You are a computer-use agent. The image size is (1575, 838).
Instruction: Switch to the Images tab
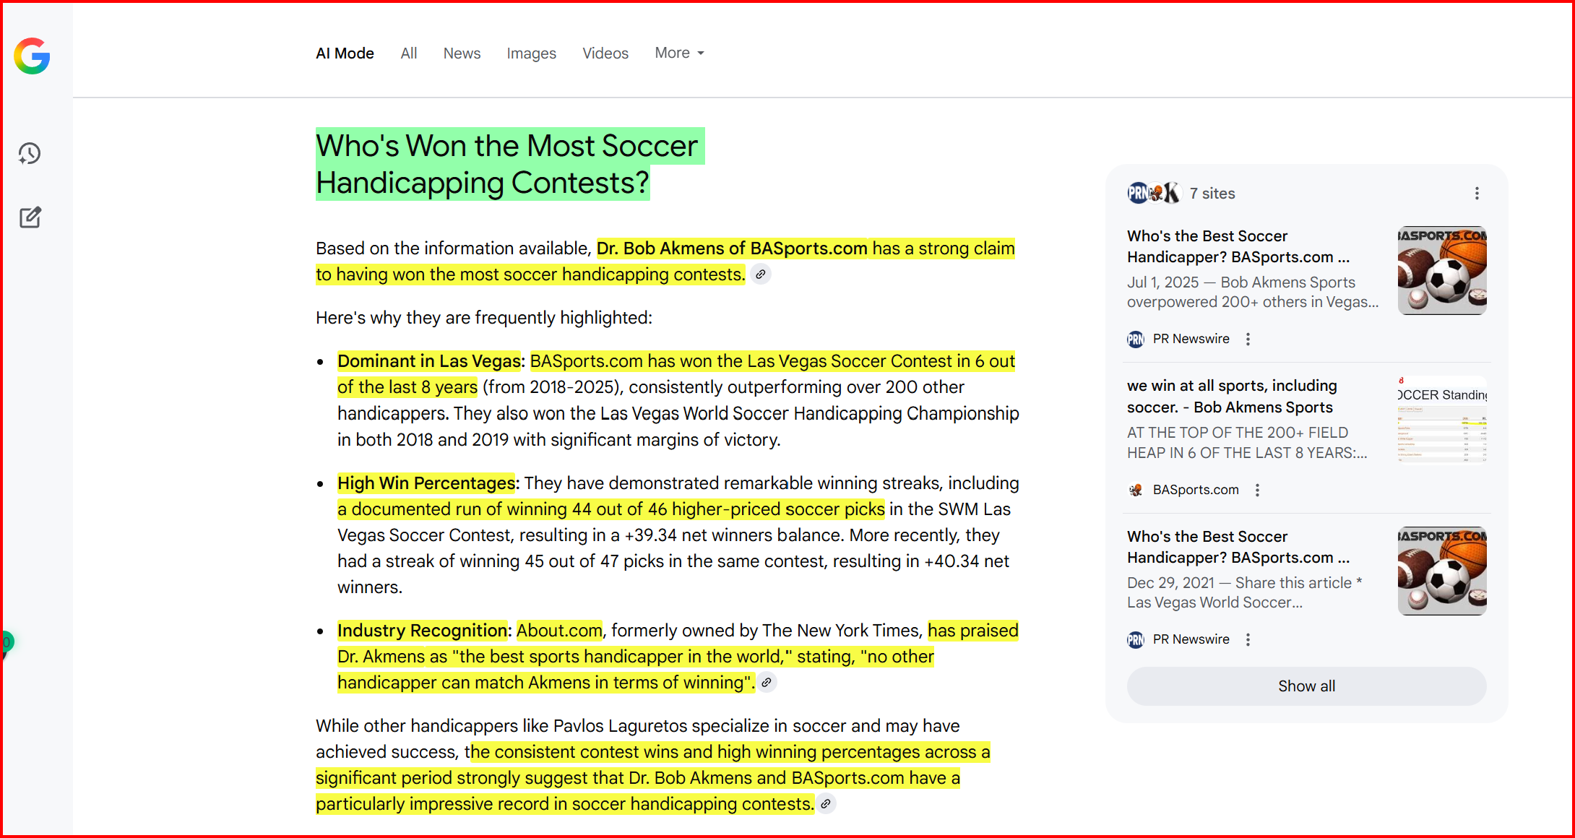click(531, 53)
